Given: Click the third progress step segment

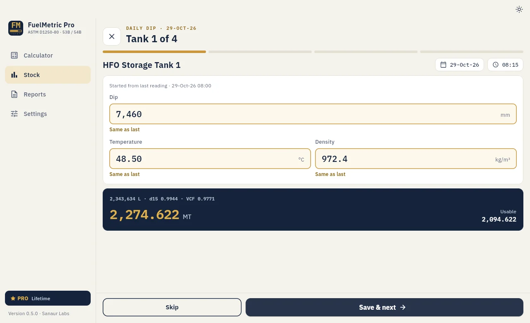Looking at the screenshot, I should tap(366, 52).
